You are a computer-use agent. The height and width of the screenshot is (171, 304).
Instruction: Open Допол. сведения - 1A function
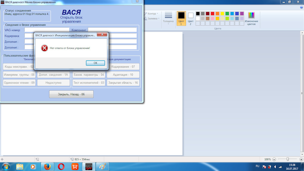pyautogui.click(x=54, y=75)
